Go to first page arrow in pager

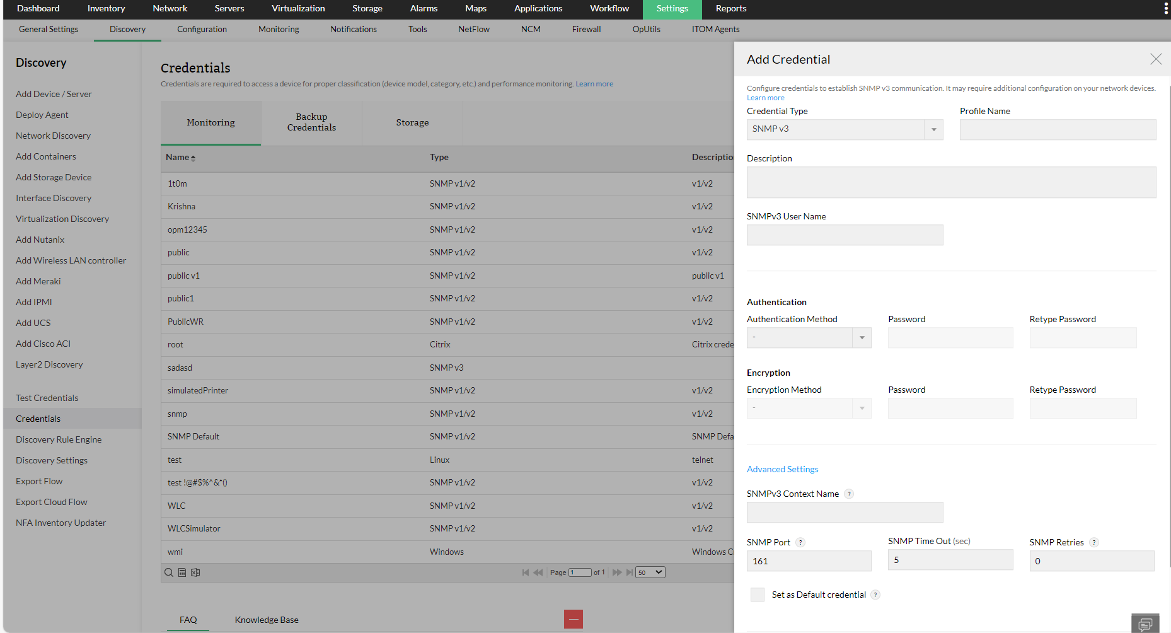526,572
